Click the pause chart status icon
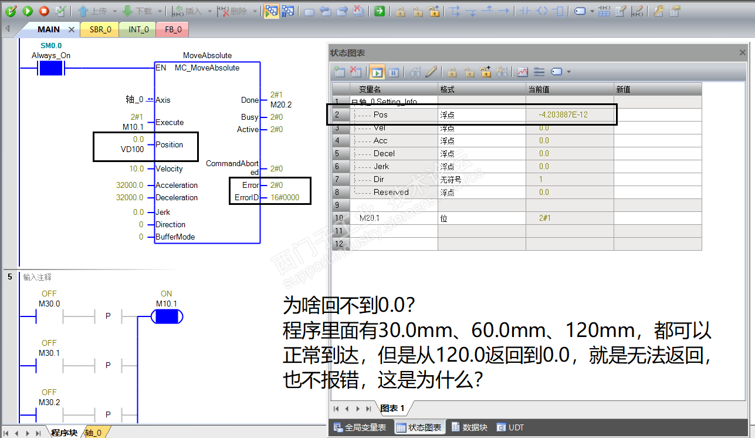The height and width of the screenshot is (438, 755). (x=394, y=72)
